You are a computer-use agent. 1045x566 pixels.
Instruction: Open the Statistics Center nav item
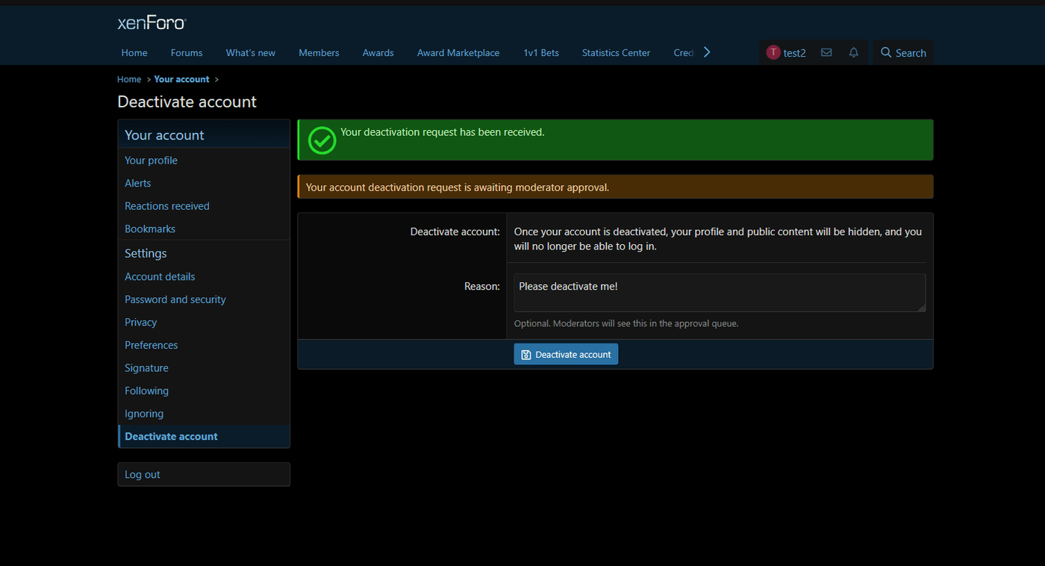[x=616, y=53]
